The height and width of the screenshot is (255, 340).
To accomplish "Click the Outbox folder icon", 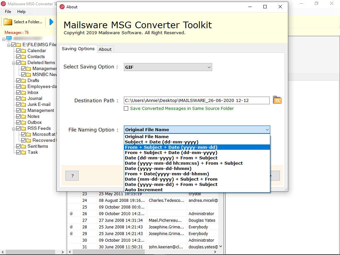I will click(24, 123).
